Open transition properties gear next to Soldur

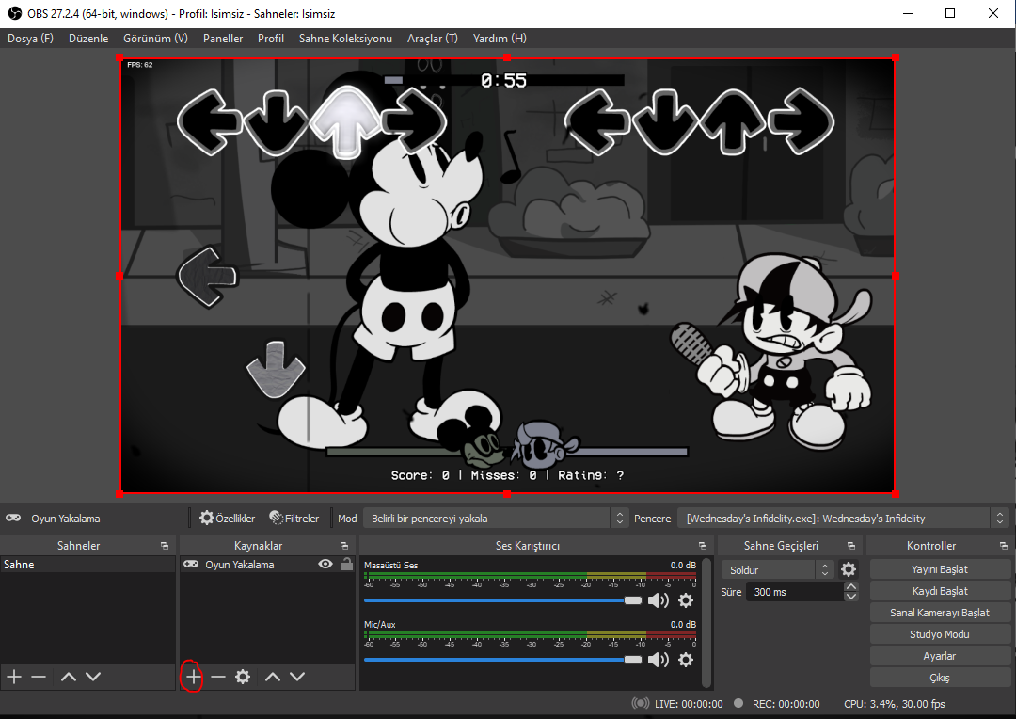849,569
